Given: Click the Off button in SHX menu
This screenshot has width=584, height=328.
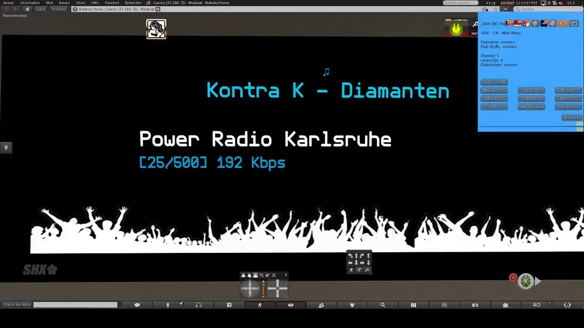Looking at the screenshot, I should (494, 107).
